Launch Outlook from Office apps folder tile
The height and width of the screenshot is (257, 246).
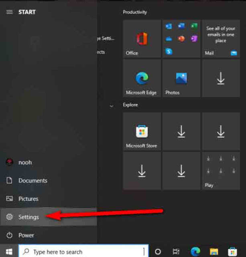[169, 26]
